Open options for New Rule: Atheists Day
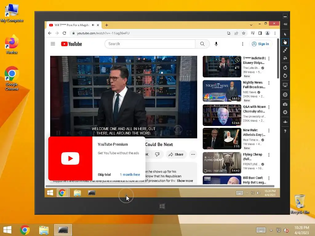 click(x=269, y=130)
